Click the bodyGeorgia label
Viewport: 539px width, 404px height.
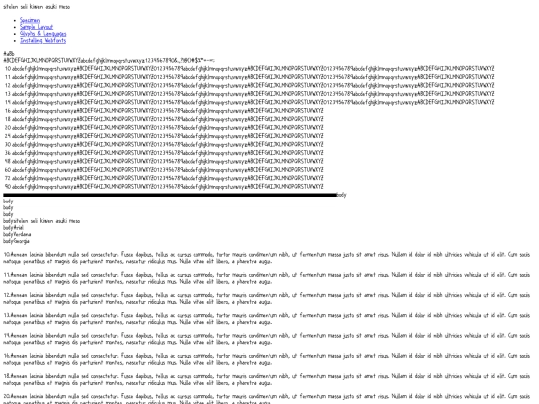[16, 241]
